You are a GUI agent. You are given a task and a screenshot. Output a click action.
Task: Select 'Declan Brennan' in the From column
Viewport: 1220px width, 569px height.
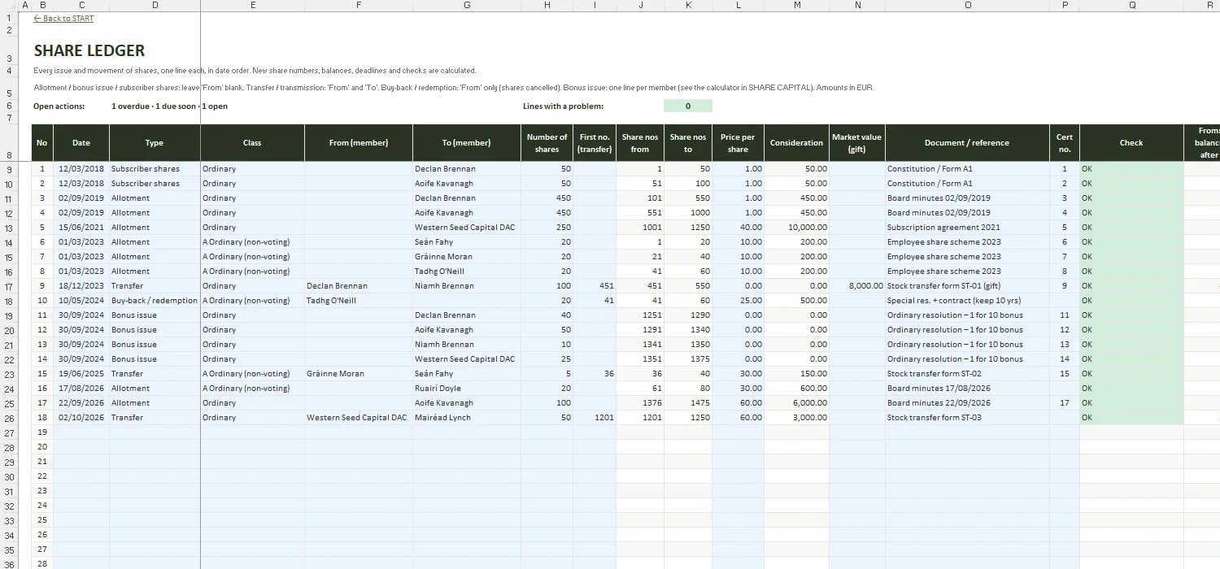[x=359, y=286]
